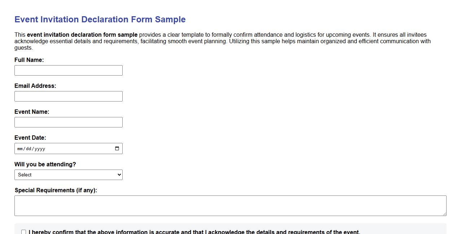
Task: Click the Event Invitation Declaration Form Sample heading
Action: point(100,19)
